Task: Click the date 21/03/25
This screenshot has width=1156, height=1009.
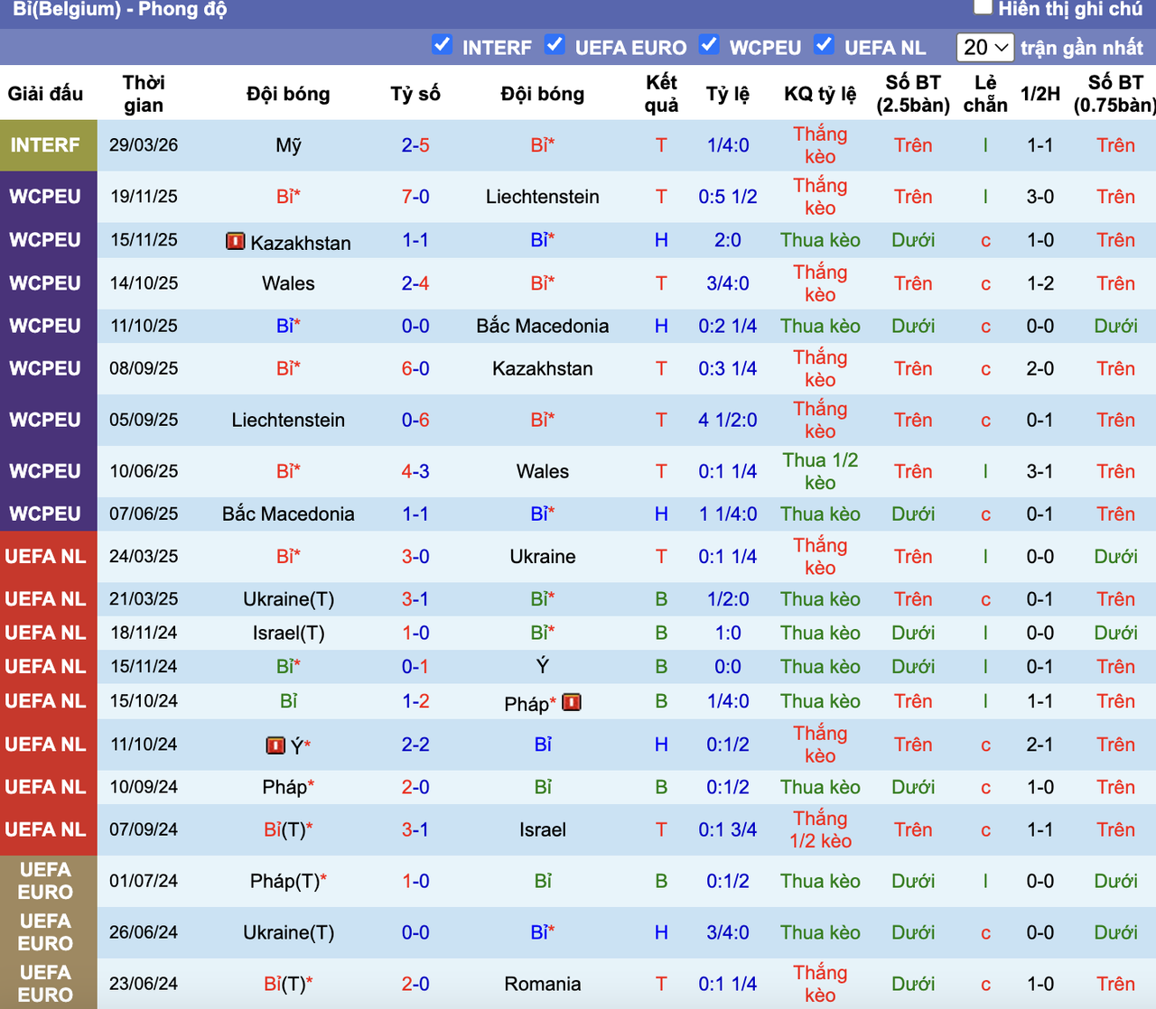Action: point(144,598)
